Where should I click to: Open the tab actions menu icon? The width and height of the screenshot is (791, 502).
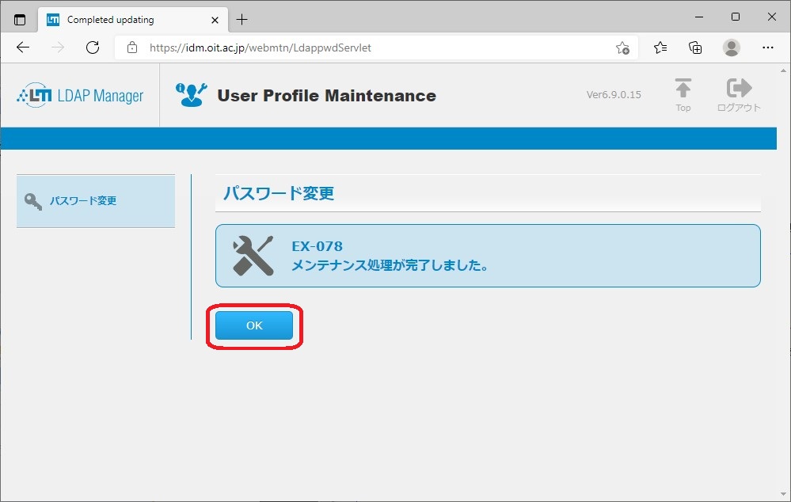[x=20, y=20]
